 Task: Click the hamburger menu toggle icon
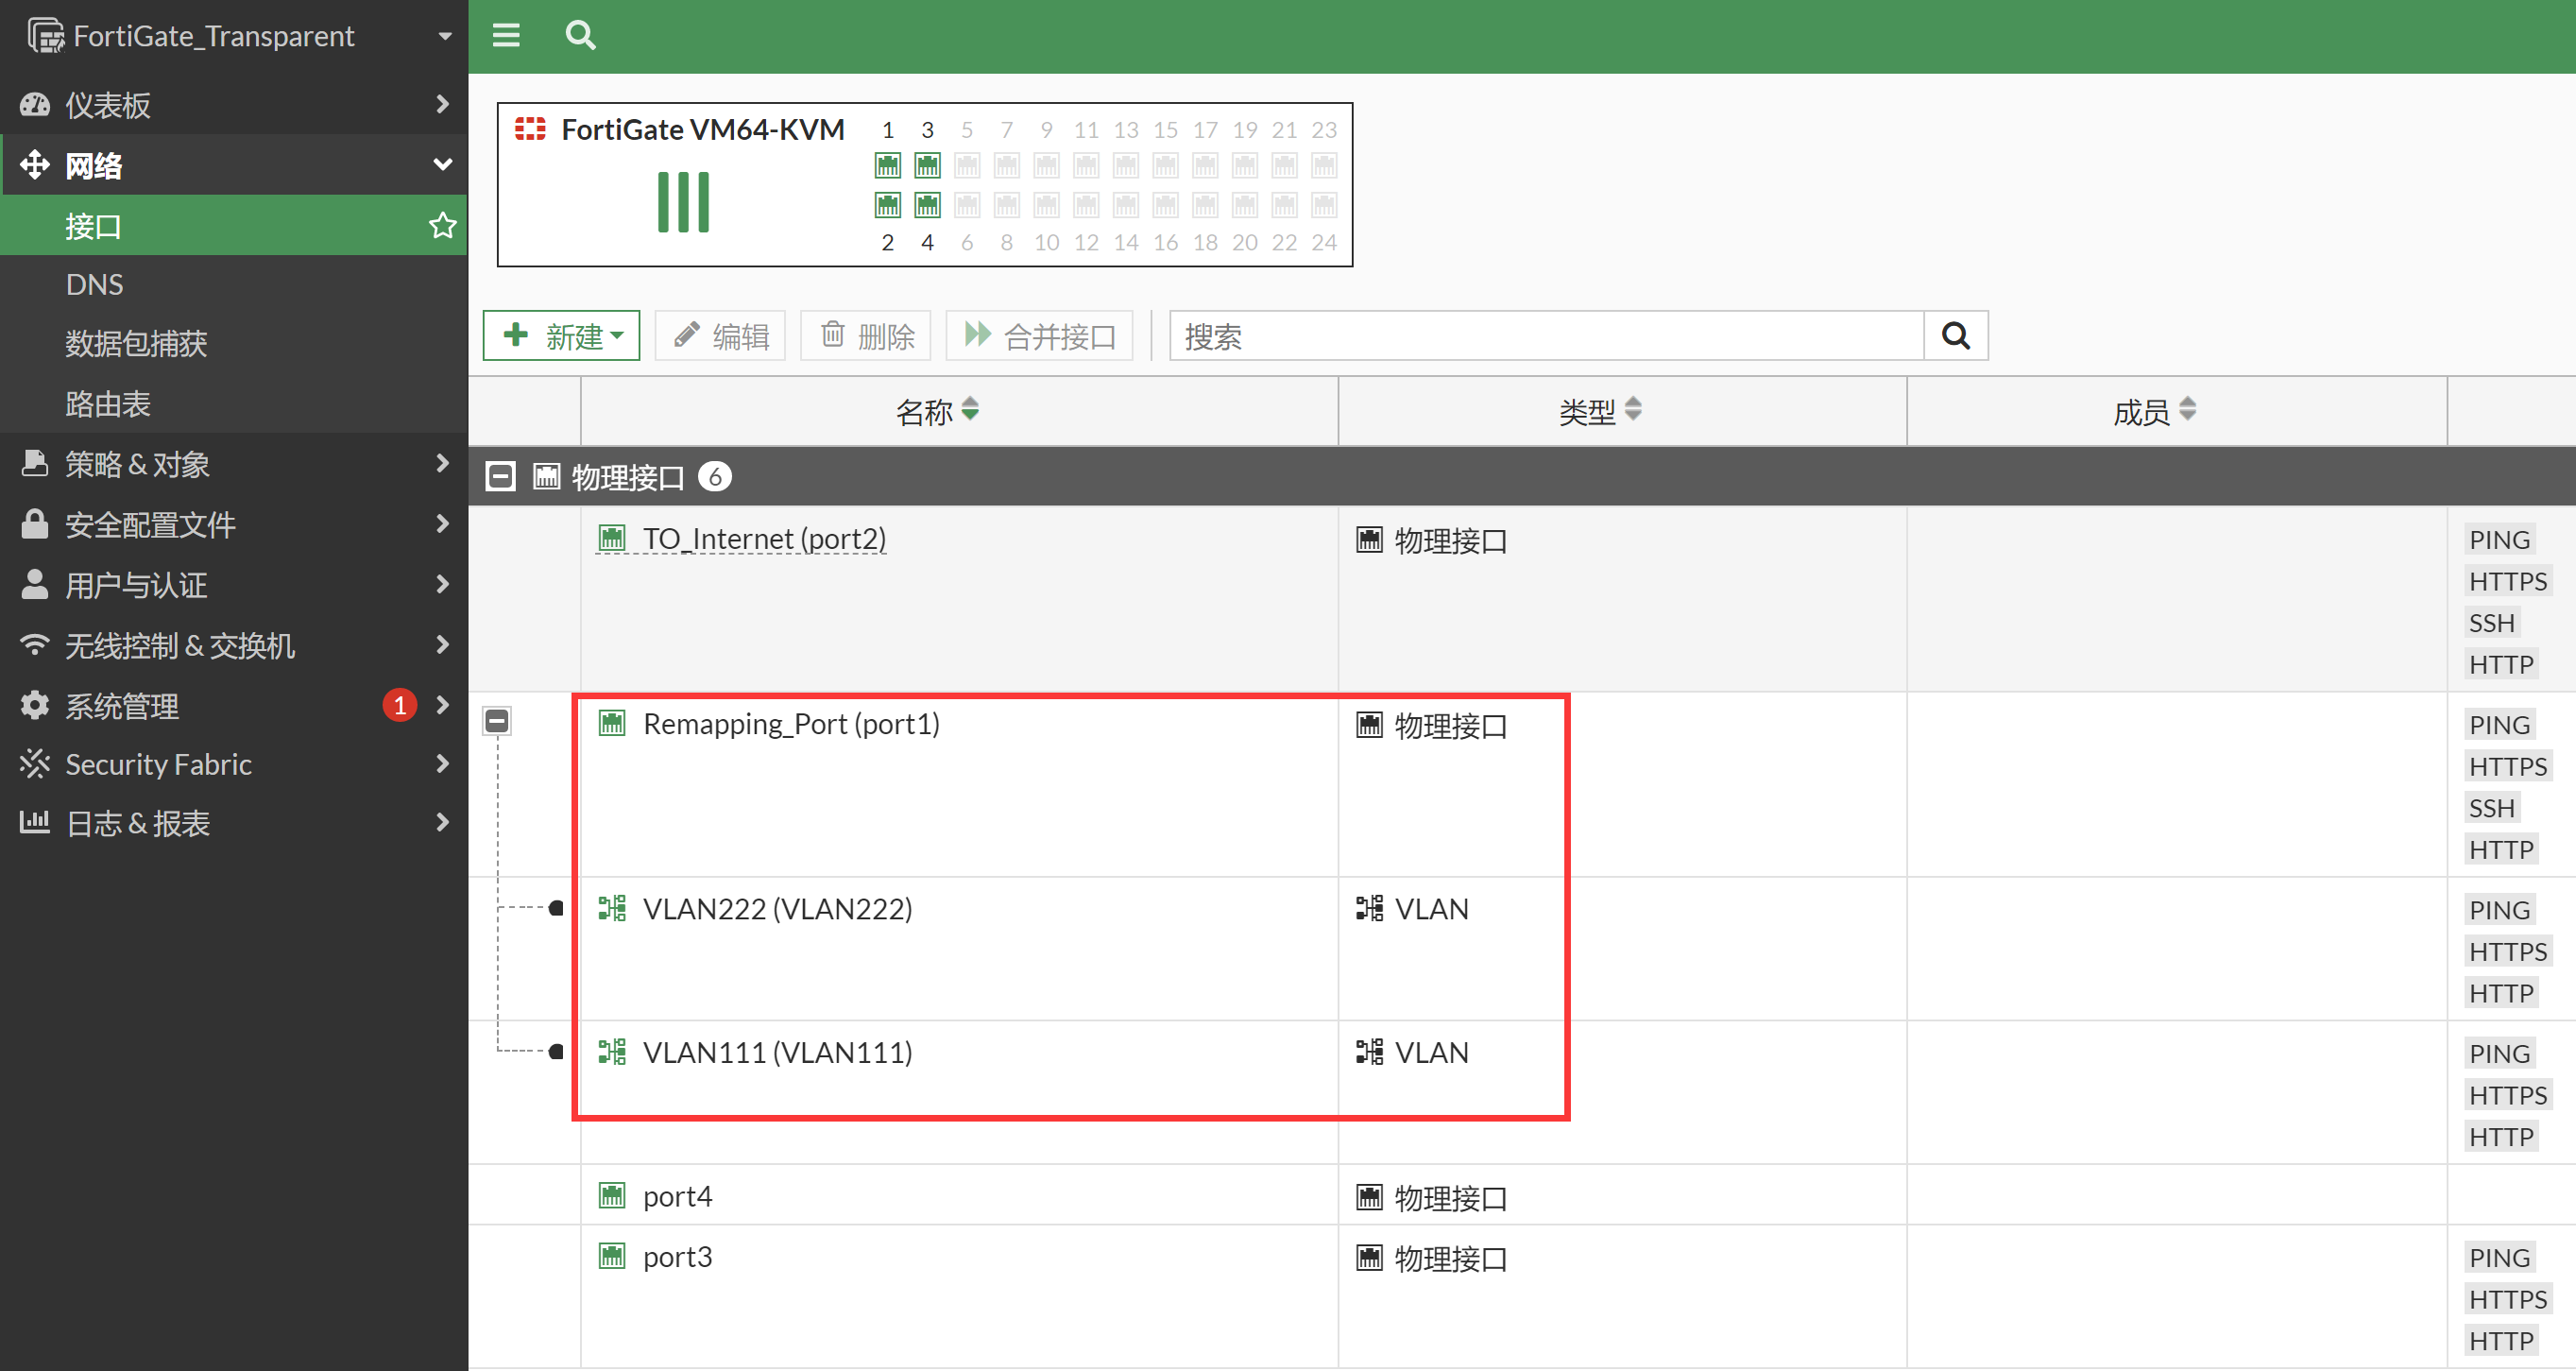[506, 36]
